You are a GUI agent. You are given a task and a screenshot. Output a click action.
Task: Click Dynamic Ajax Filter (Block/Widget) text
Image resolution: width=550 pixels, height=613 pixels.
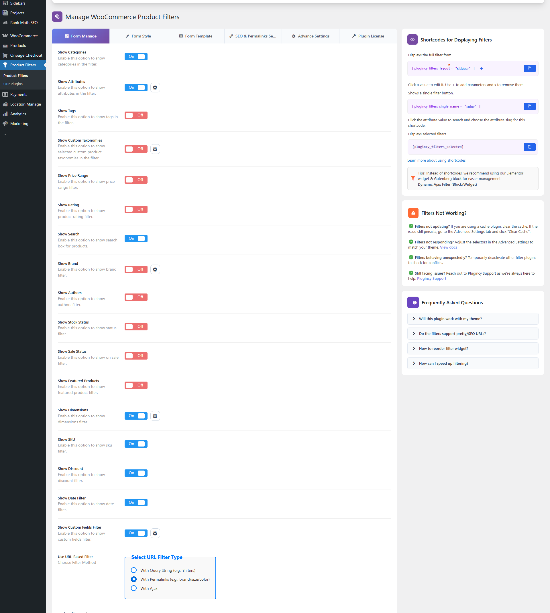click(x=447, y=185)
